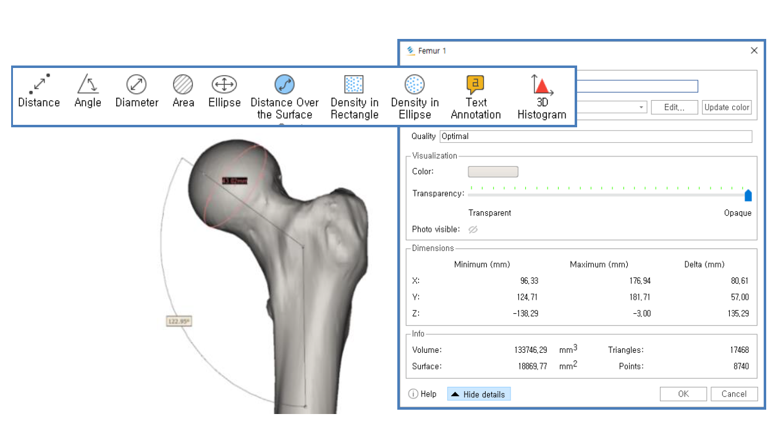Click the Triangles count 17468
This screenshot has height=427, width=773.
tap(739, 350)
